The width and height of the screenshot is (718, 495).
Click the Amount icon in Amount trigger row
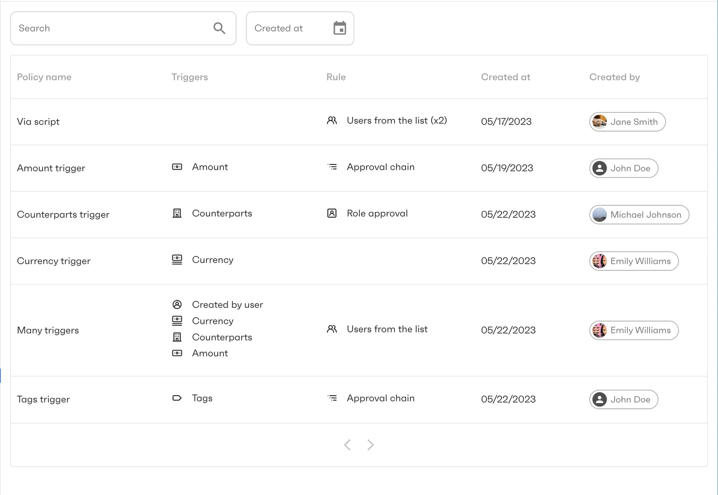(177, 167)
